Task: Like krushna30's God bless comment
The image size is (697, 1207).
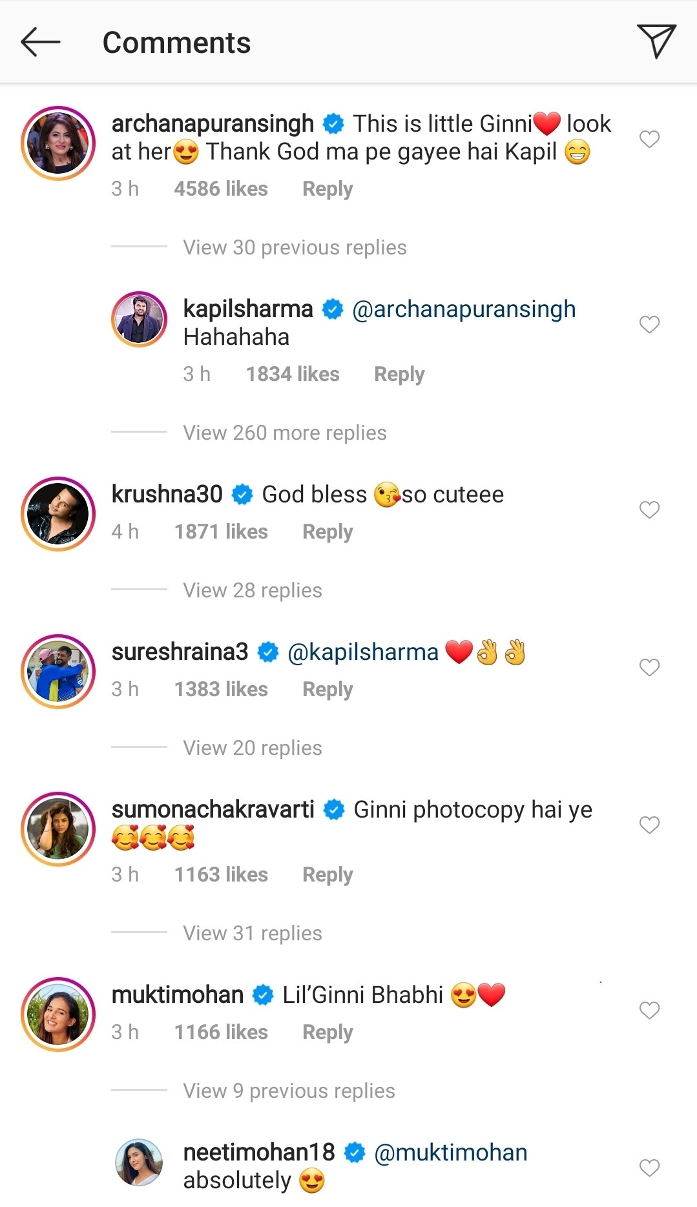Action: coord(649,510)
